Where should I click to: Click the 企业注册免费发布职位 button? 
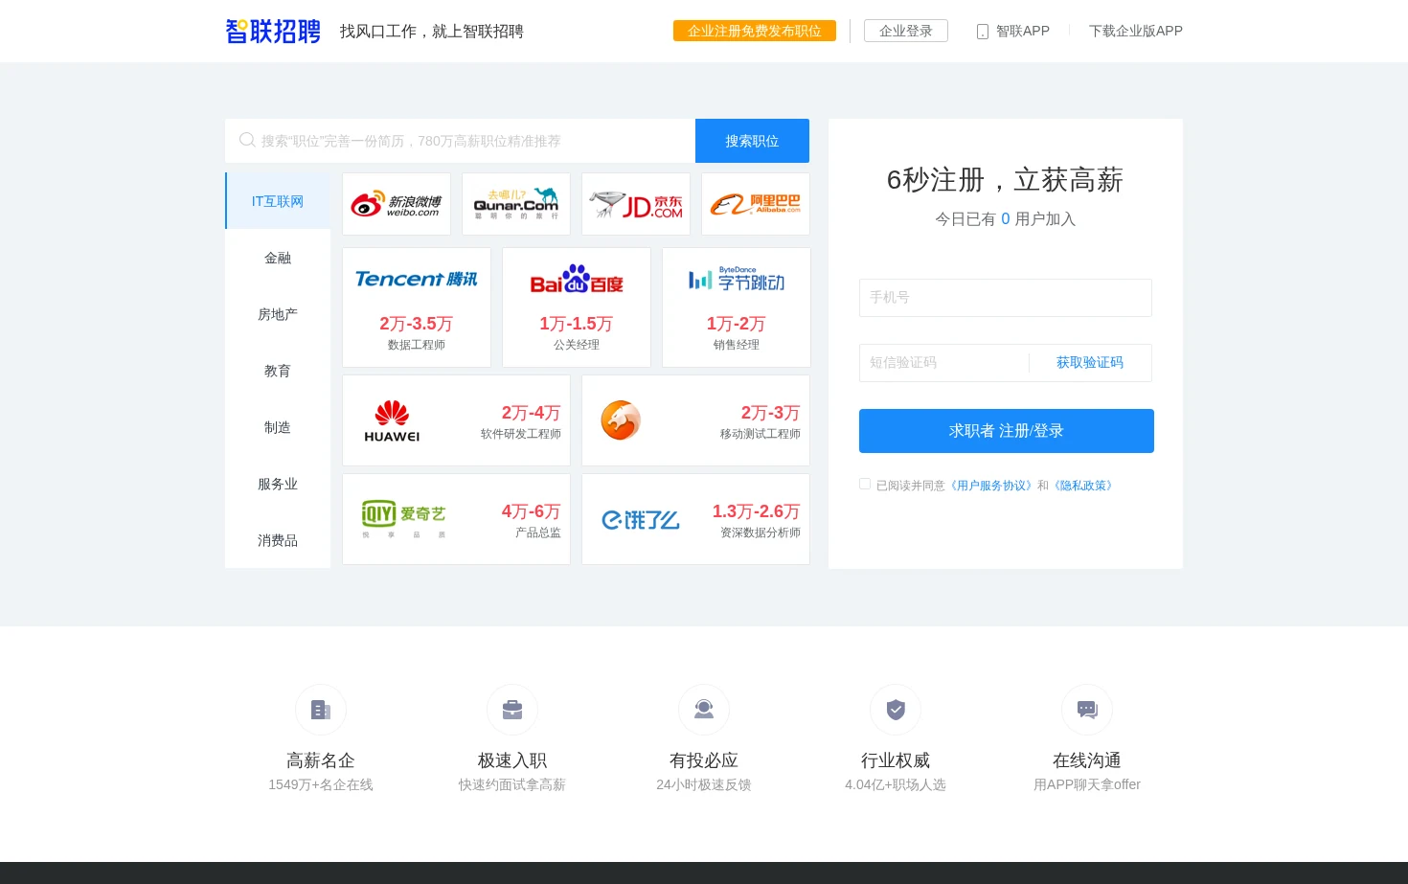pyautogui.click(x=755, y=31)
